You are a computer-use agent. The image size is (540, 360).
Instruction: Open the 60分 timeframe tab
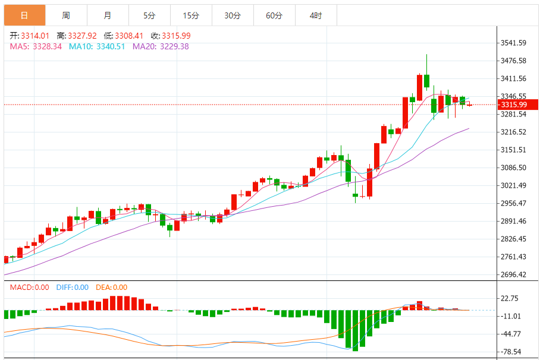275,15
